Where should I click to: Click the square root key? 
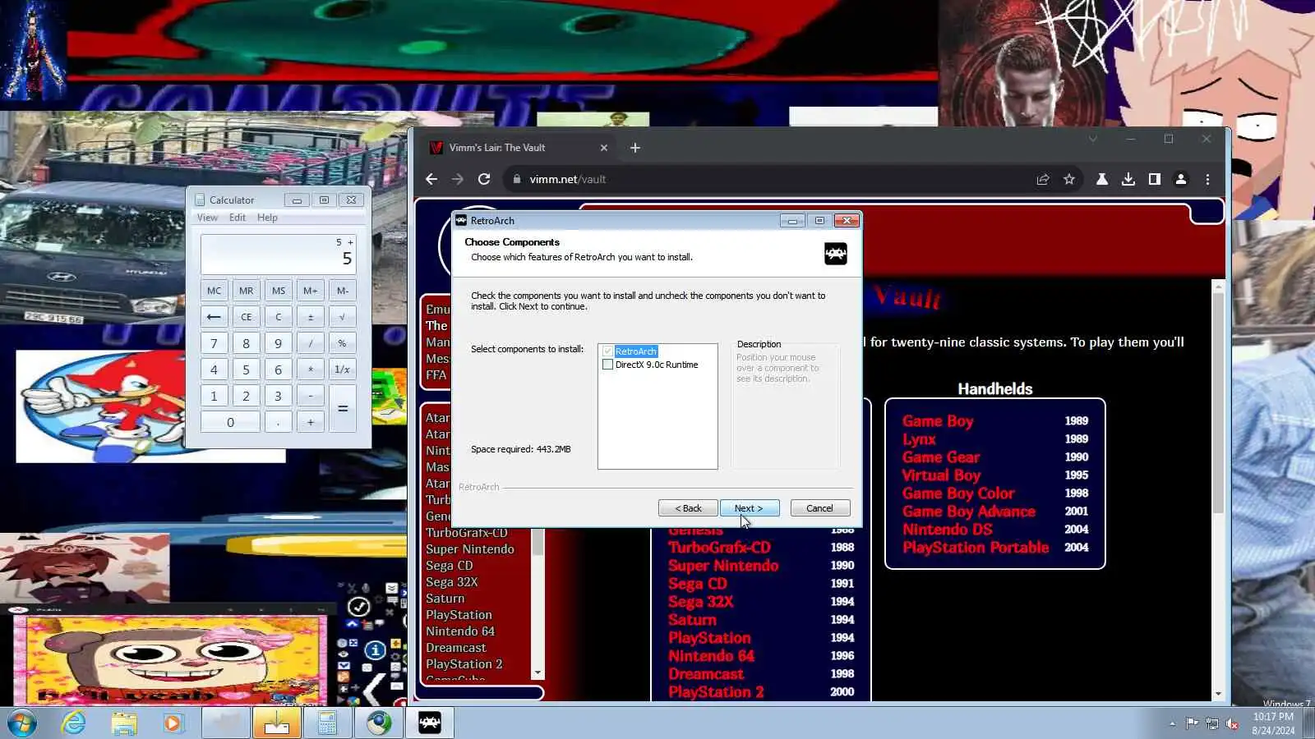click(x=342, y=317)
